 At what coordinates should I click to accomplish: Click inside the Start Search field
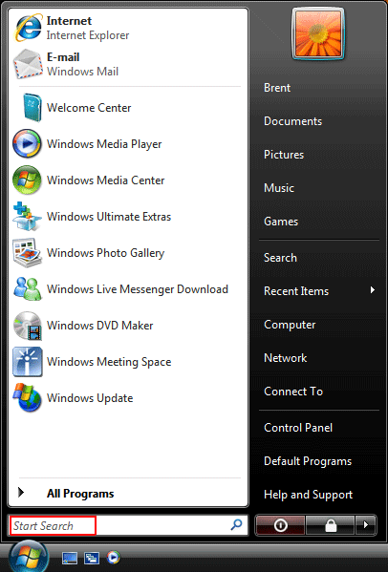tap(119, 525)
